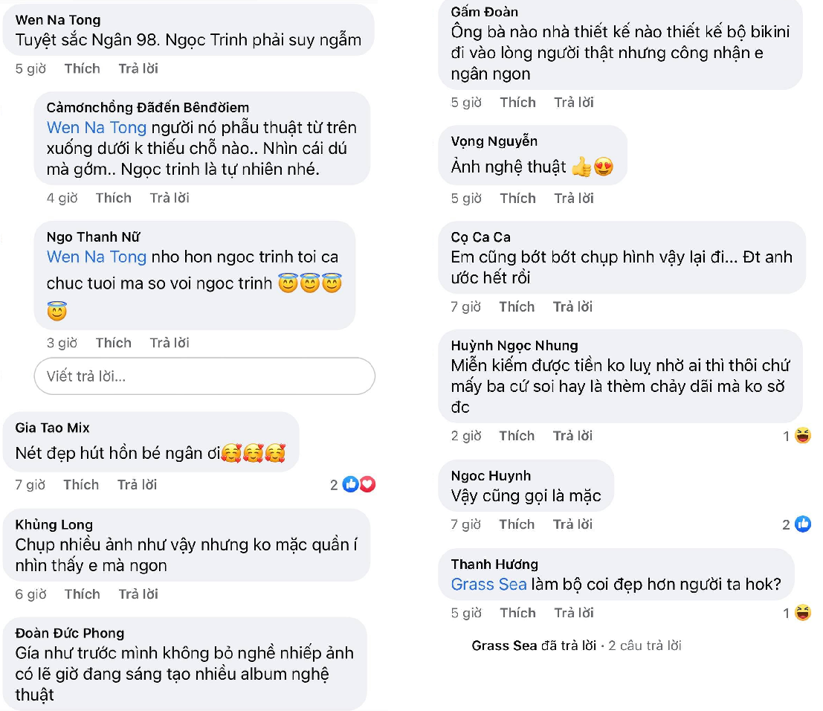Click reaction icons on Gia Tao Mix comment
This screenshot has width=823, height=711.
[359, 485]
